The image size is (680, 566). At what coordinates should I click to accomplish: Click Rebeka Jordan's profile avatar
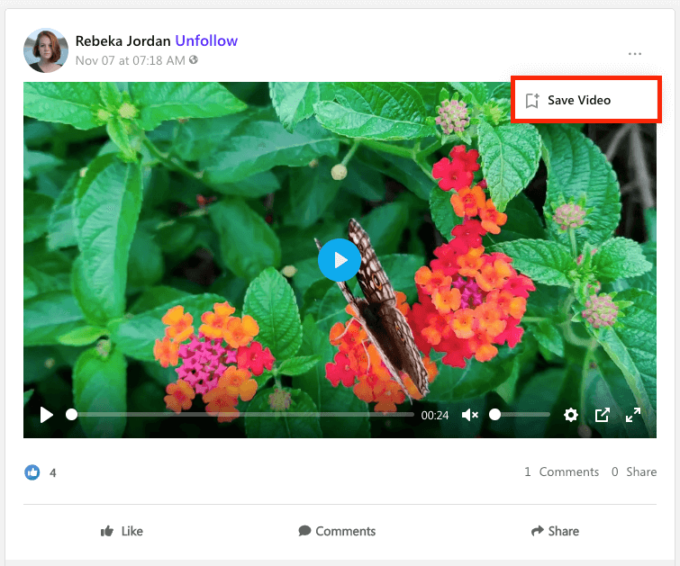[46, 50]
